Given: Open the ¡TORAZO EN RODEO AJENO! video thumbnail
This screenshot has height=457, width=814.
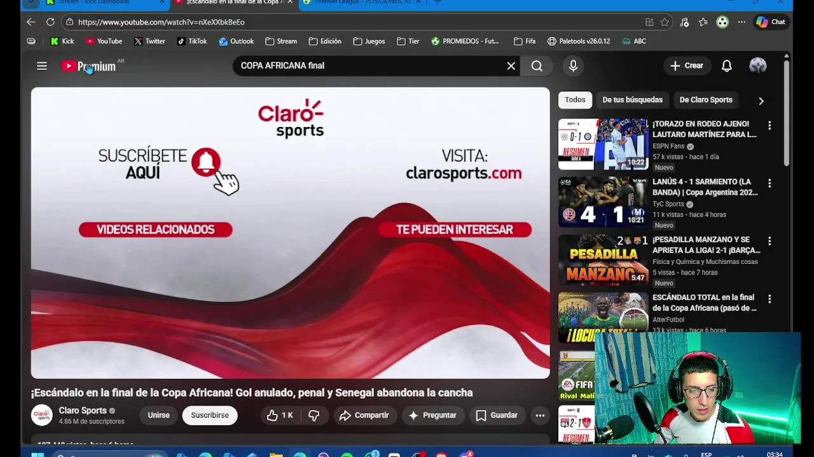Looking at the screenshot, I should [x=603, y=144].
